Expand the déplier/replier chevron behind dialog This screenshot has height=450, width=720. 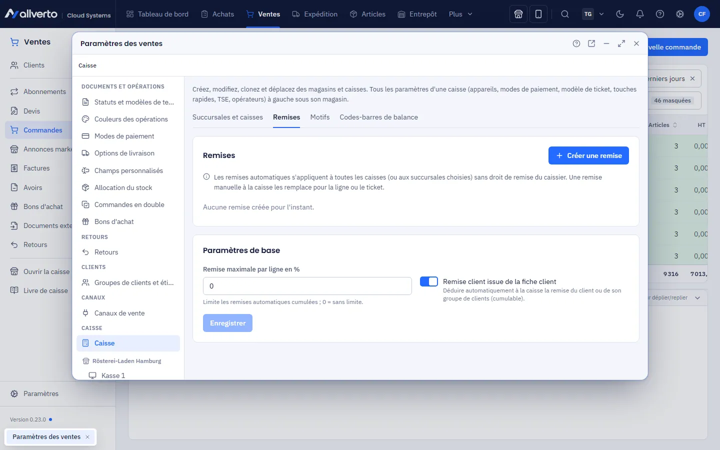(x=697, y=297)
